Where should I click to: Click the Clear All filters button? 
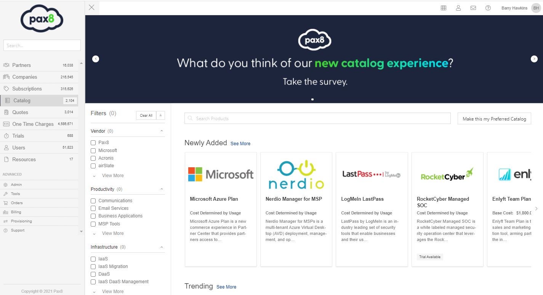tap(146, 115)
